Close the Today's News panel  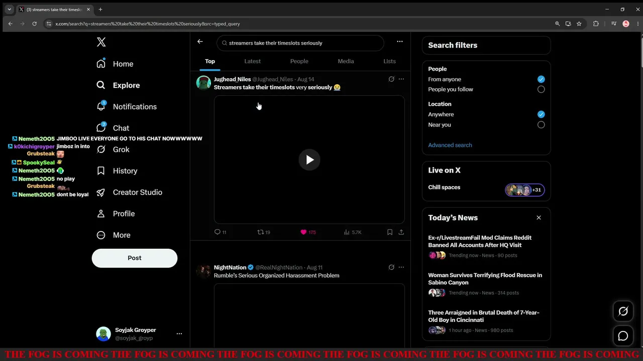(539, 218)
